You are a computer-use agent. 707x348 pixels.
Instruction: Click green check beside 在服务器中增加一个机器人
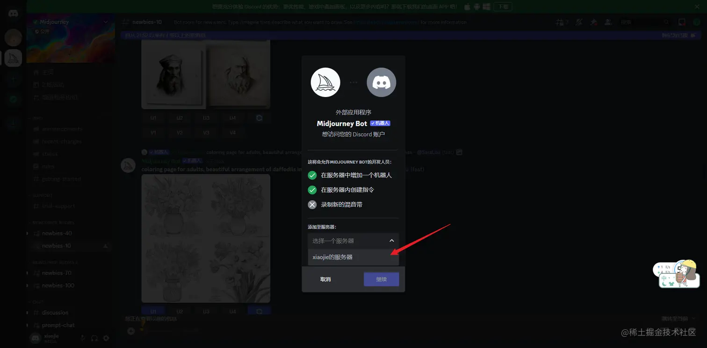point(312,175)
